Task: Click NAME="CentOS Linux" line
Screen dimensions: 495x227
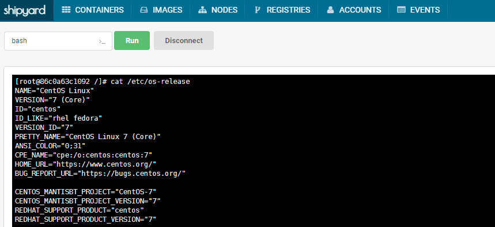Action: (54, 91)
